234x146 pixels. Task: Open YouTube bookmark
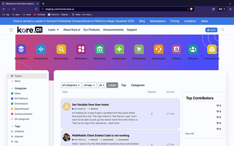click(x=39, y=15)
